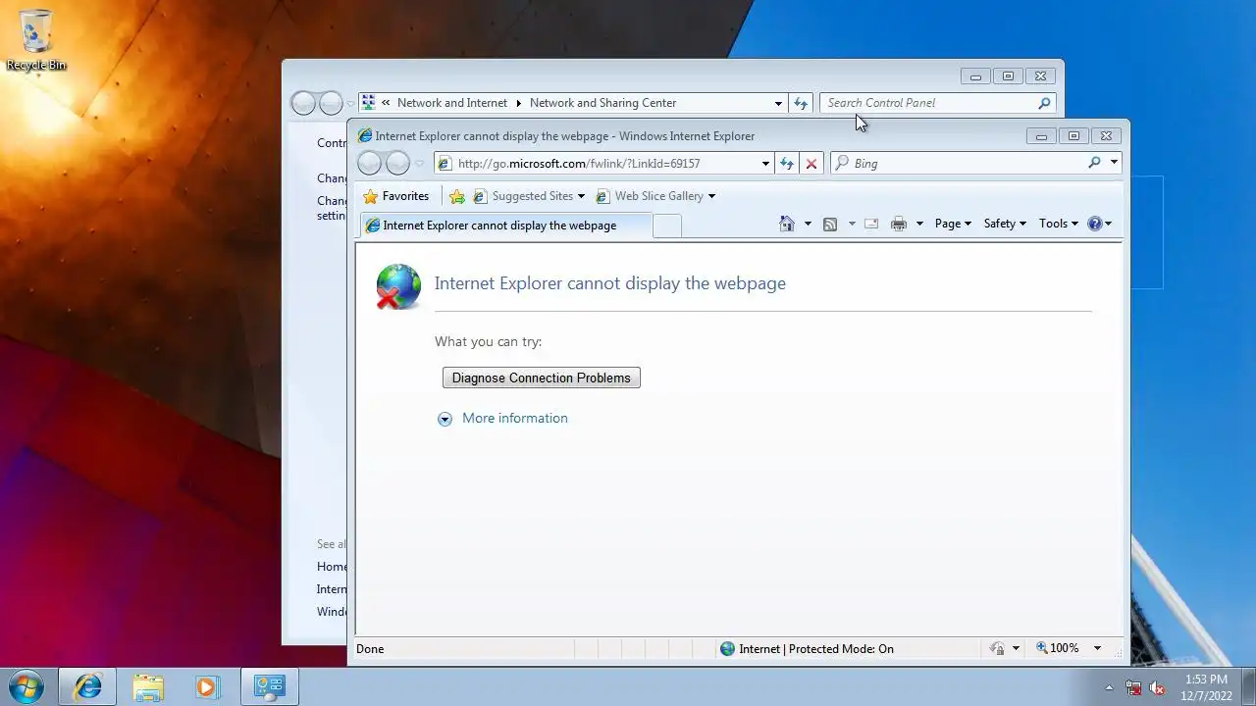1256x706 pixels.
Task: Click the RSS Feeds icon
Action: pyautogui.click(x=830, y=224)
